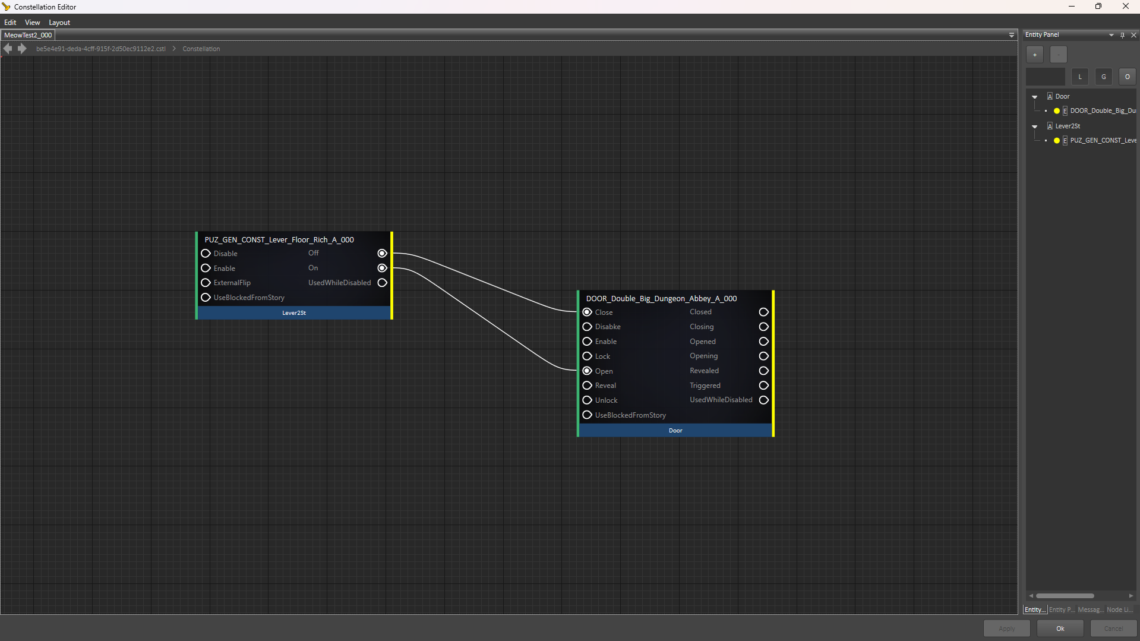Screen dimensions: 1140x641
Task: Click the ExternalFlip input port
Action: click(x=206, y=283)
